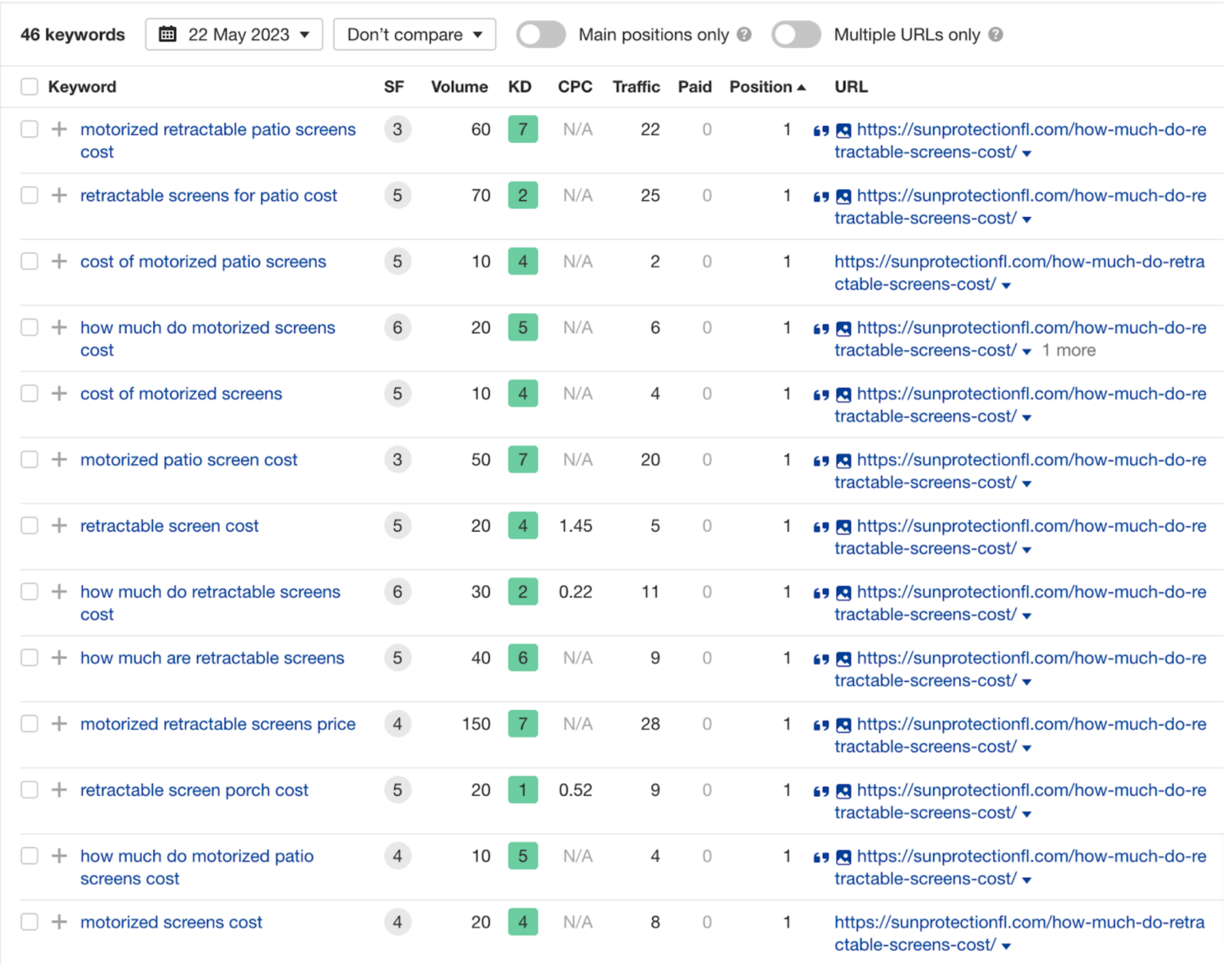Viewport: 1226px width, 977px height.
Task: Tick the checkbox for motorized retractable screens price
Action: pyautogui.click(x=29, y=724)
